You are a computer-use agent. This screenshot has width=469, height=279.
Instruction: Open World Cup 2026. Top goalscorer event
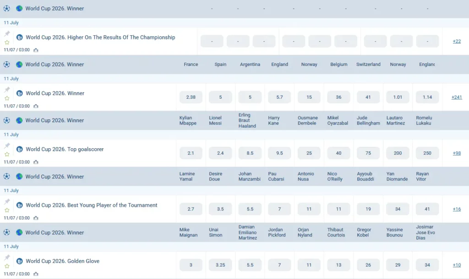(65, 149)
